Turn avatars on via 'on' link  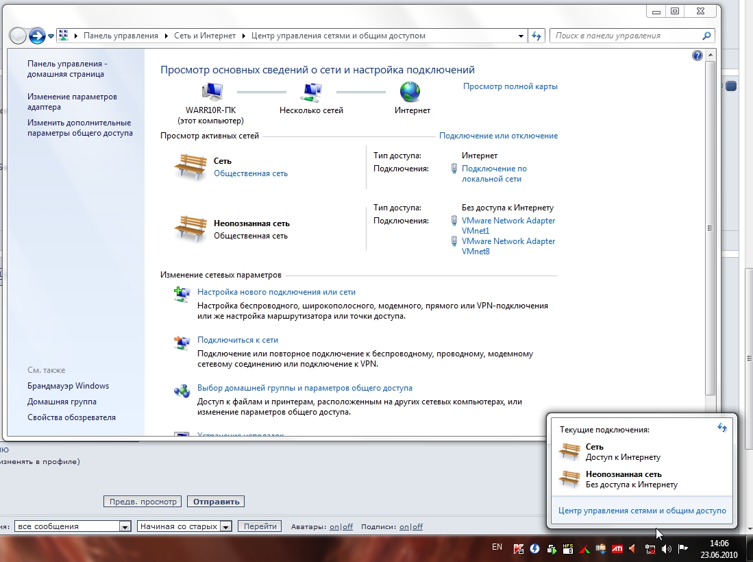[x=334, y=527]
